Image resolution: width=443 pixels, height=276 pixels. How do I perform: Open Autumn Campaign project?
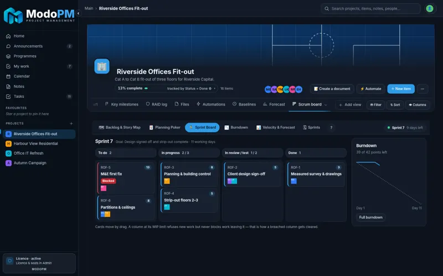pos(39,163)
